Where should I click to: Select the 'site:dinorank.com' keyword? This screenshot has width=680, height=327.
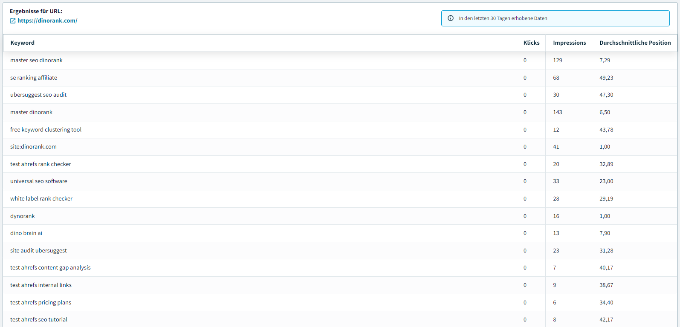[x=33, y=147]
